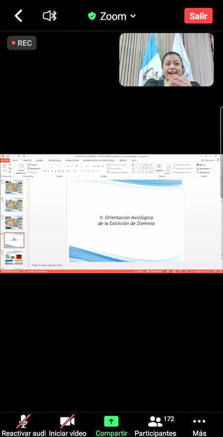The height and width of the screenshot is (437, 223).
Task: Click the Restablecer slide button
Action: (34, 168)
